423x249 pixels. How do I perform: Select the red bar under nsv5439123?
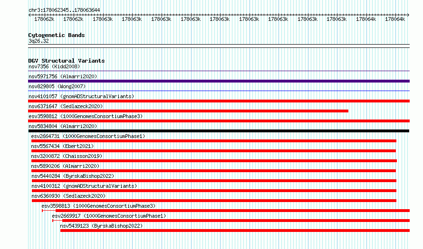235,231
